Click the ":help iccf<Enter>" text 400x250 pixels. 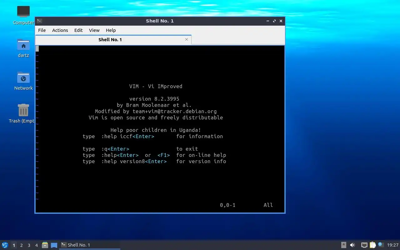click(x=127, y=136)
